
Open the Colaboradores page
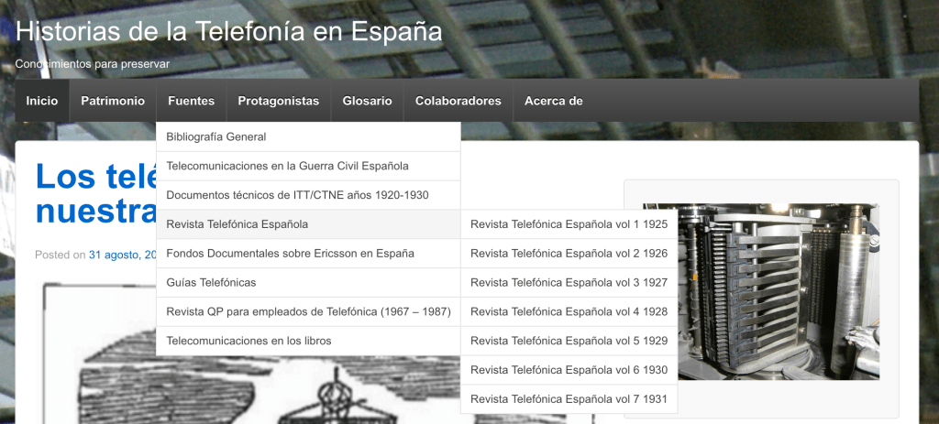coord(458,101)
